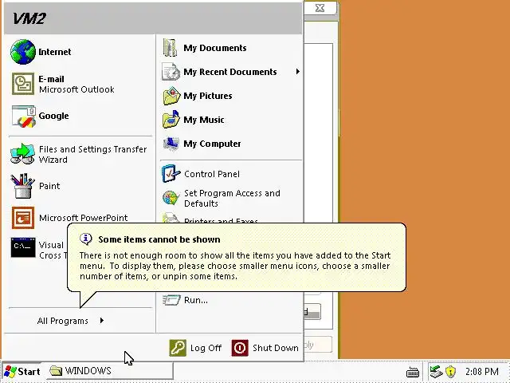510x383 pixels.
Task: Click 'Some items cannot be shown' balloon title
Action: tap(159, 239)
